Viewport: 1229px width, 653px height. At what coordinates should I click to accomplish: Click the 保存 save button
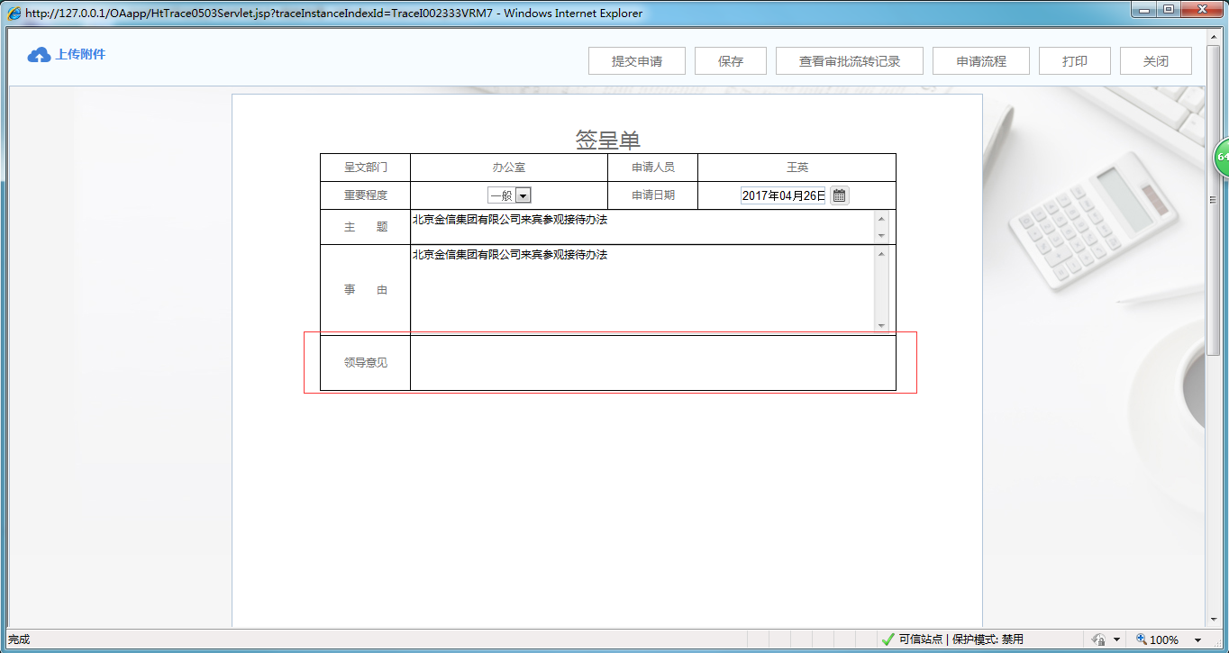point(730,60)
